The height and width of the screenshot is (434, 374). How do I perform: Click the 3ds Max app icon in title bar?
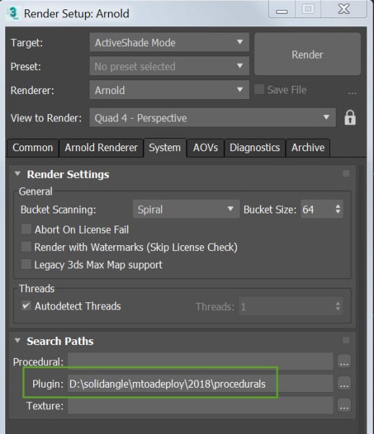(x=13, y=13)
